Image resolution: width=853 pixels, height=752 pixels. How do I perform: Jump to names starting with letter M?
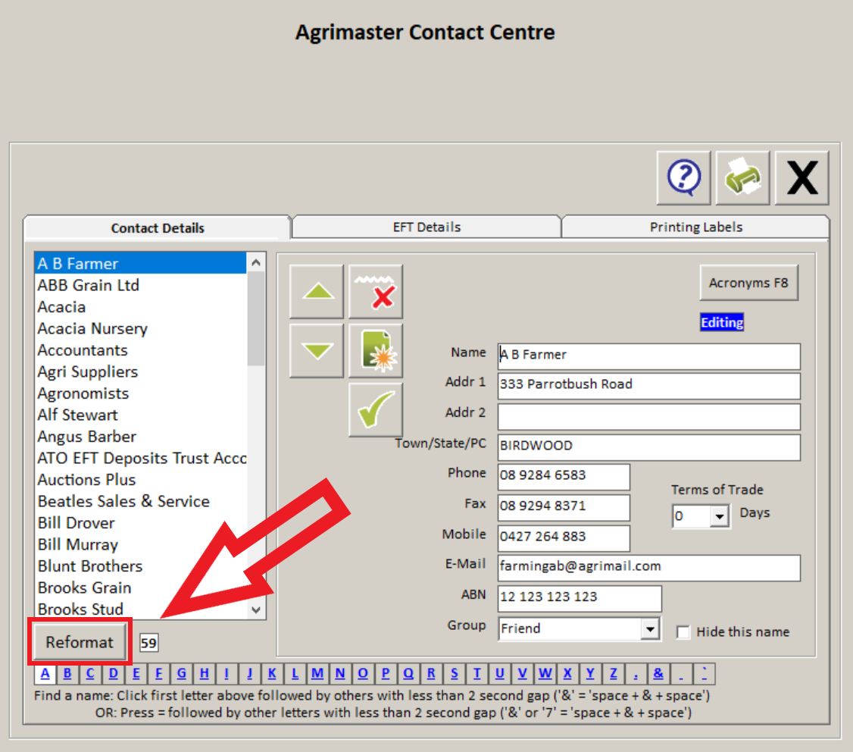(317, 674)
